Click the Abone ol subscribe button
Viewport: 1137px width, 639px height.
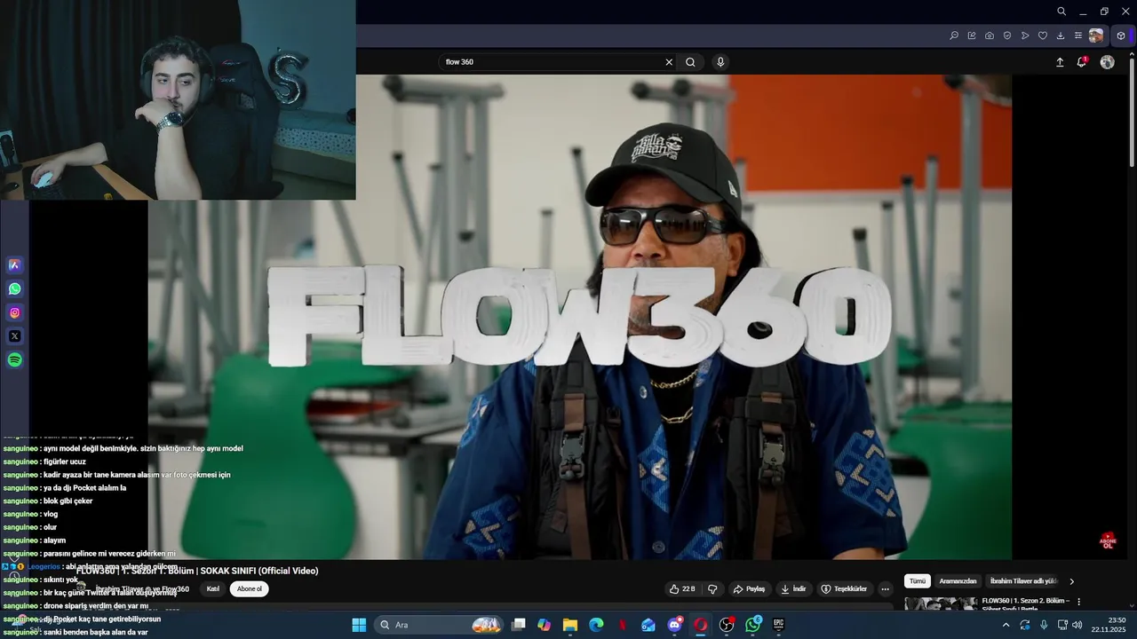[x=250, y=588]
